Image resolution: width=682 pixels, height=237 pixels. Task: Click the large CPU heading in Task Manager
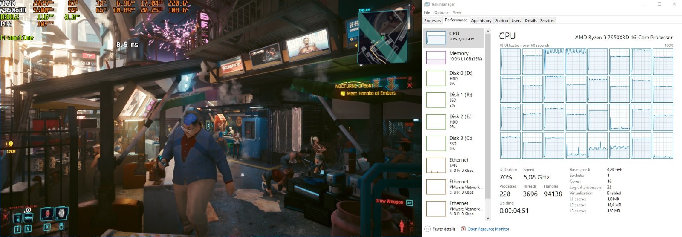tap(507, 36)
